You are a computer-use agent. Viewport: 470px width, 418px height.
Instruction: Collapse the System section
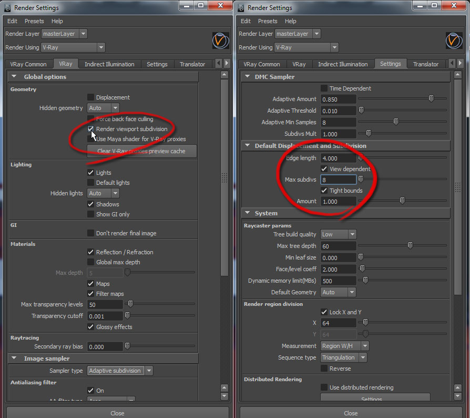click(247, 213)
